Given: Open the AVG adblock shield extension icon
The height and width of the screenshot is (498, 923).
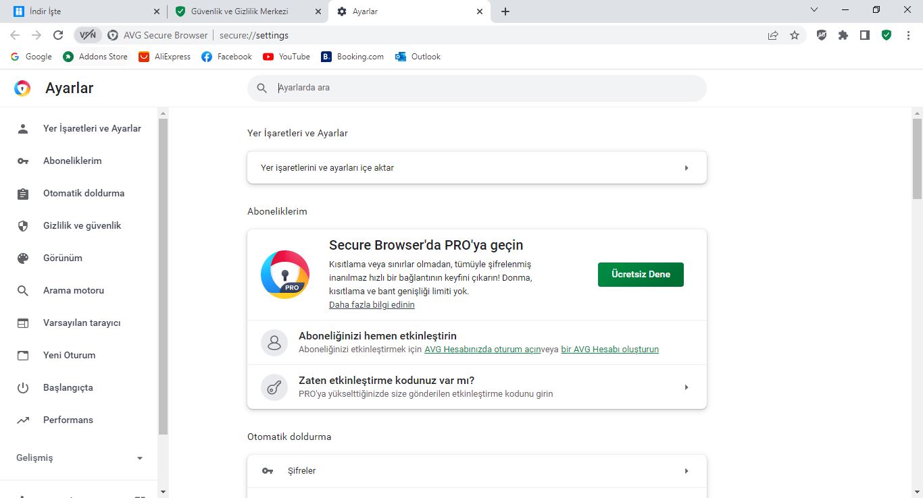Looking at the screenshot, I should coord(822,35).
